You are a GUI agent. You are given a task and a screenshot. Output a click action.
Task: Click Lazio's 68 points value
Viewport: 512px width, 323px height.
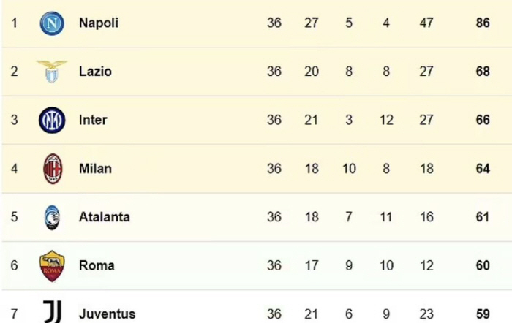pyautogui.click(x=483, y=72)
